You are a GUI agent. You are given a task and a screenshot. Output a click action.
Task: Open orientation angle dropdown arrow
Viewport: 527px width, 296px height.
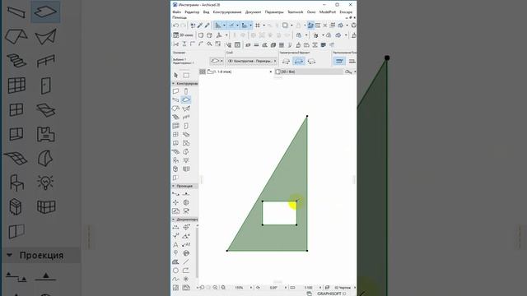click(286, 288)
